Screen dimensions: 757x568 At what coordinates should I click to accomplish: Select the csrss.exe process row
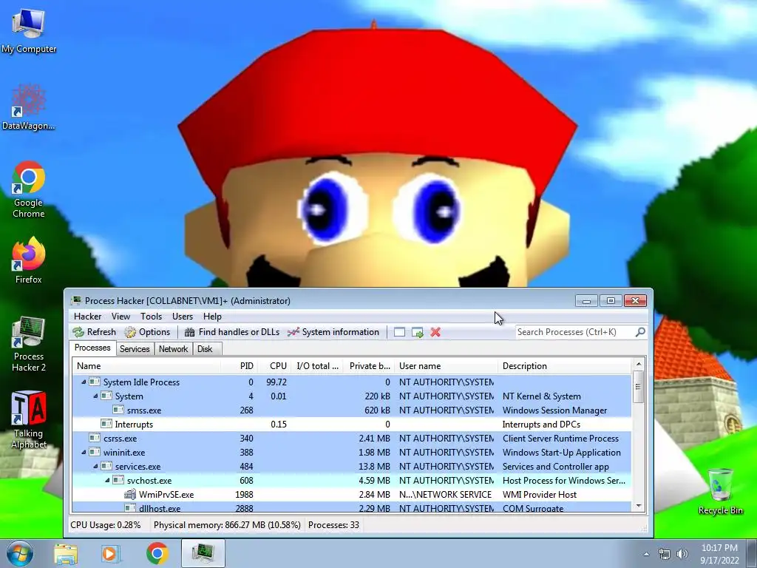tap(351, 438)
